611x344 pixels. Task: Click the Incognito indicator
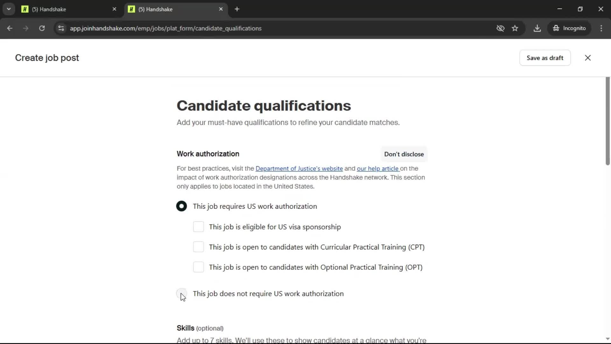(x=569, y=28)
